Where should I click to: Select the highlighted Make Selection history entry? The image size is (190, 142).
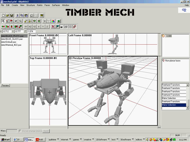pyautogui.click(x=174, y=105)
